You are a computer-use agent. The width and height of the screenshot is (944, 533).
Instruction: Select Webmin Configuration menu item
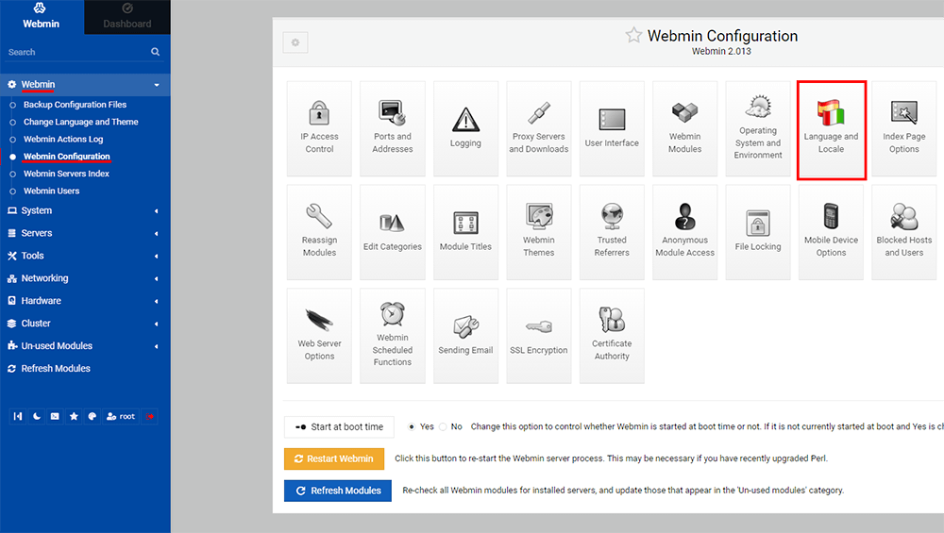coord(67,157)
